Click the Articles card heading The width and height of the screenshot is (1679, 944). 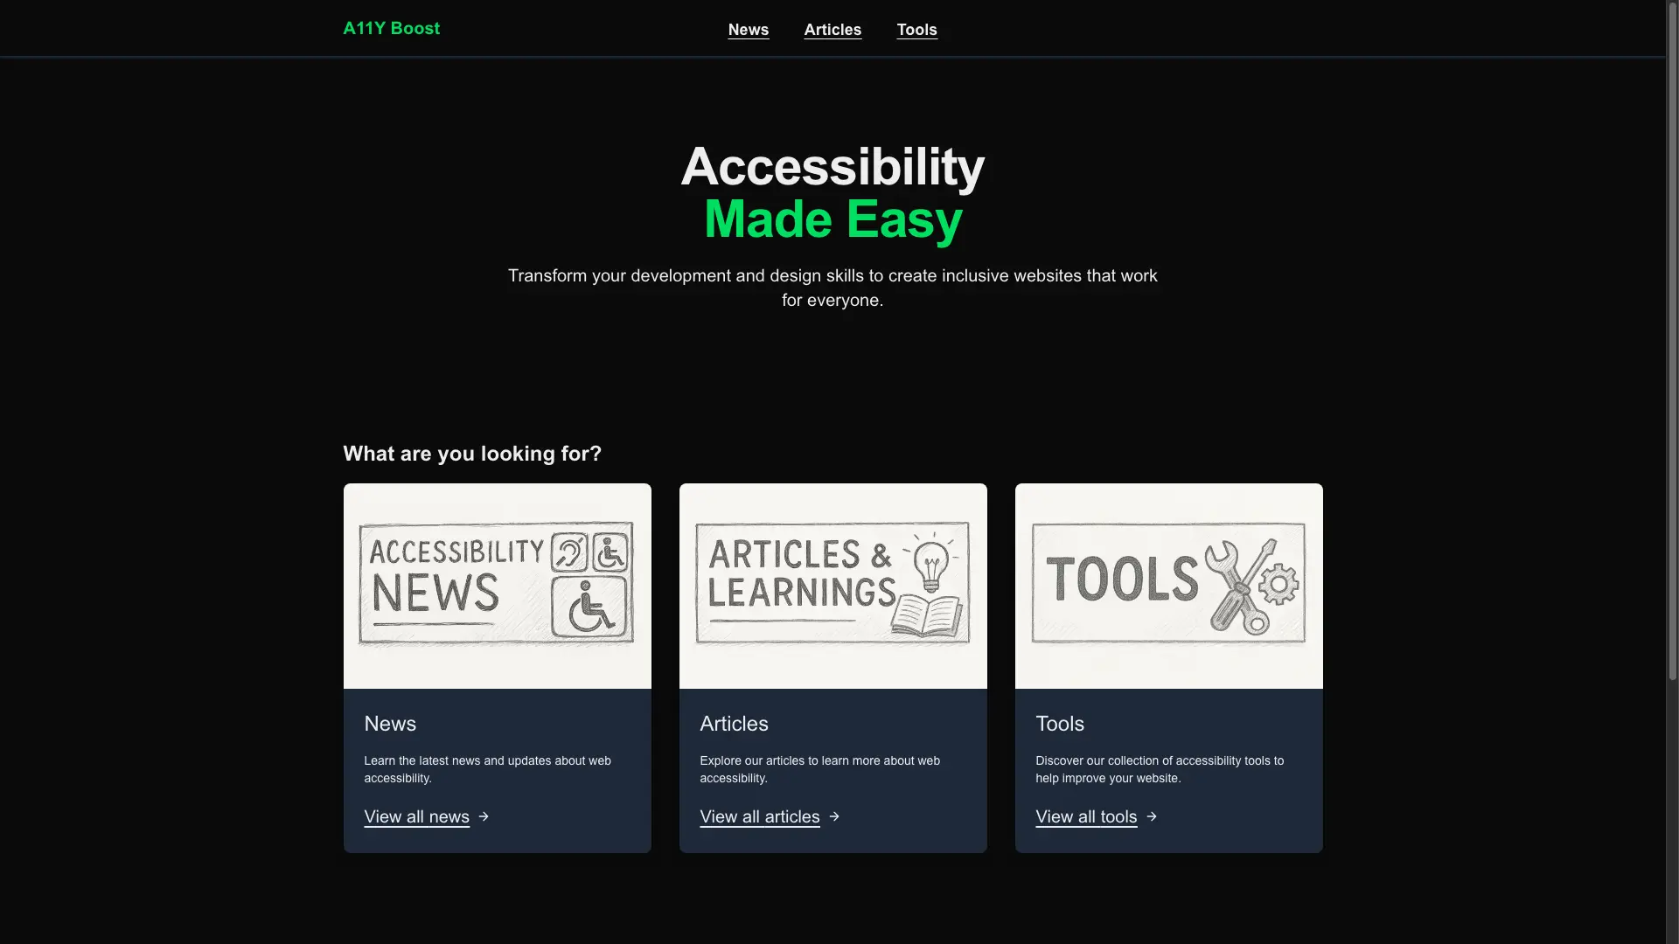(734, 724)
